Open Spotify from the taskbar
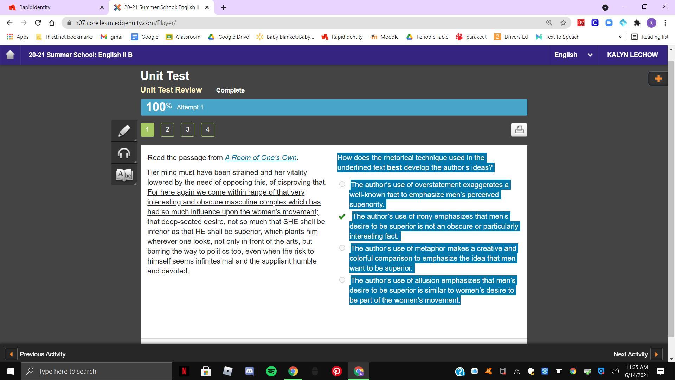Viewport: 675px width, 380px height. (x=271, y=371)
